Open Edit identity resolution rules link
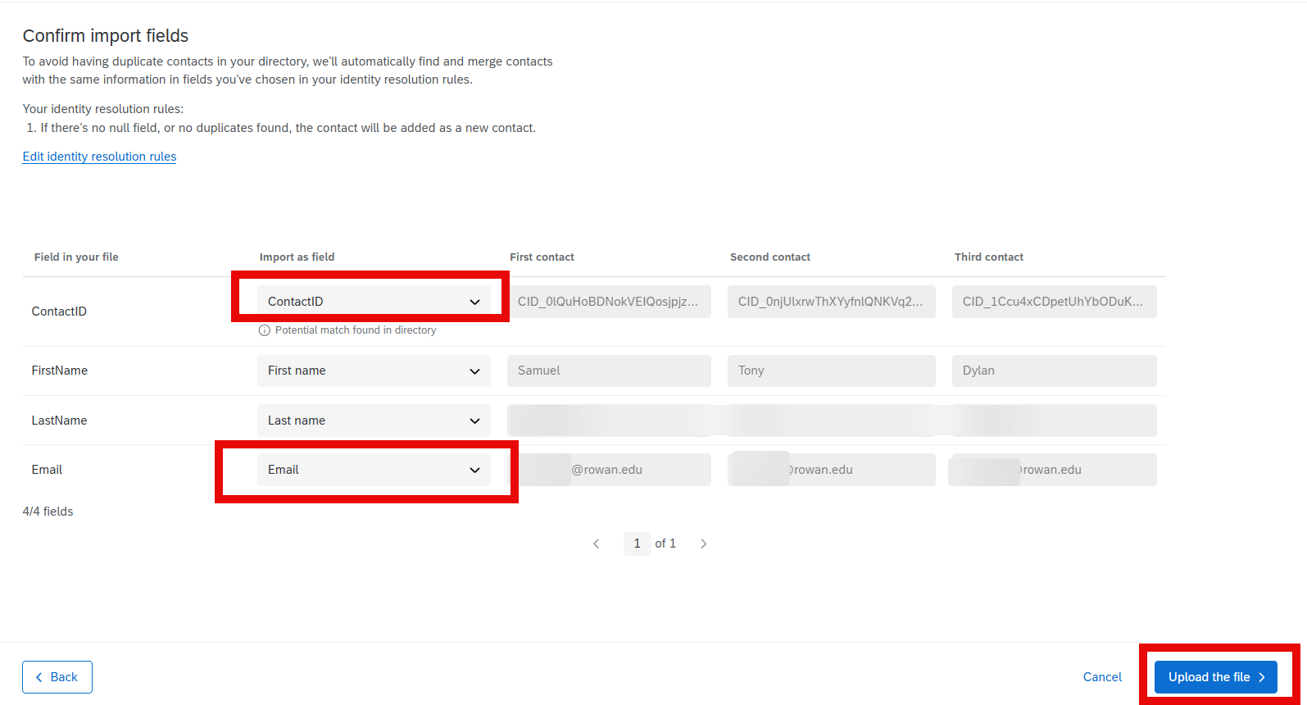 (99, 157)
